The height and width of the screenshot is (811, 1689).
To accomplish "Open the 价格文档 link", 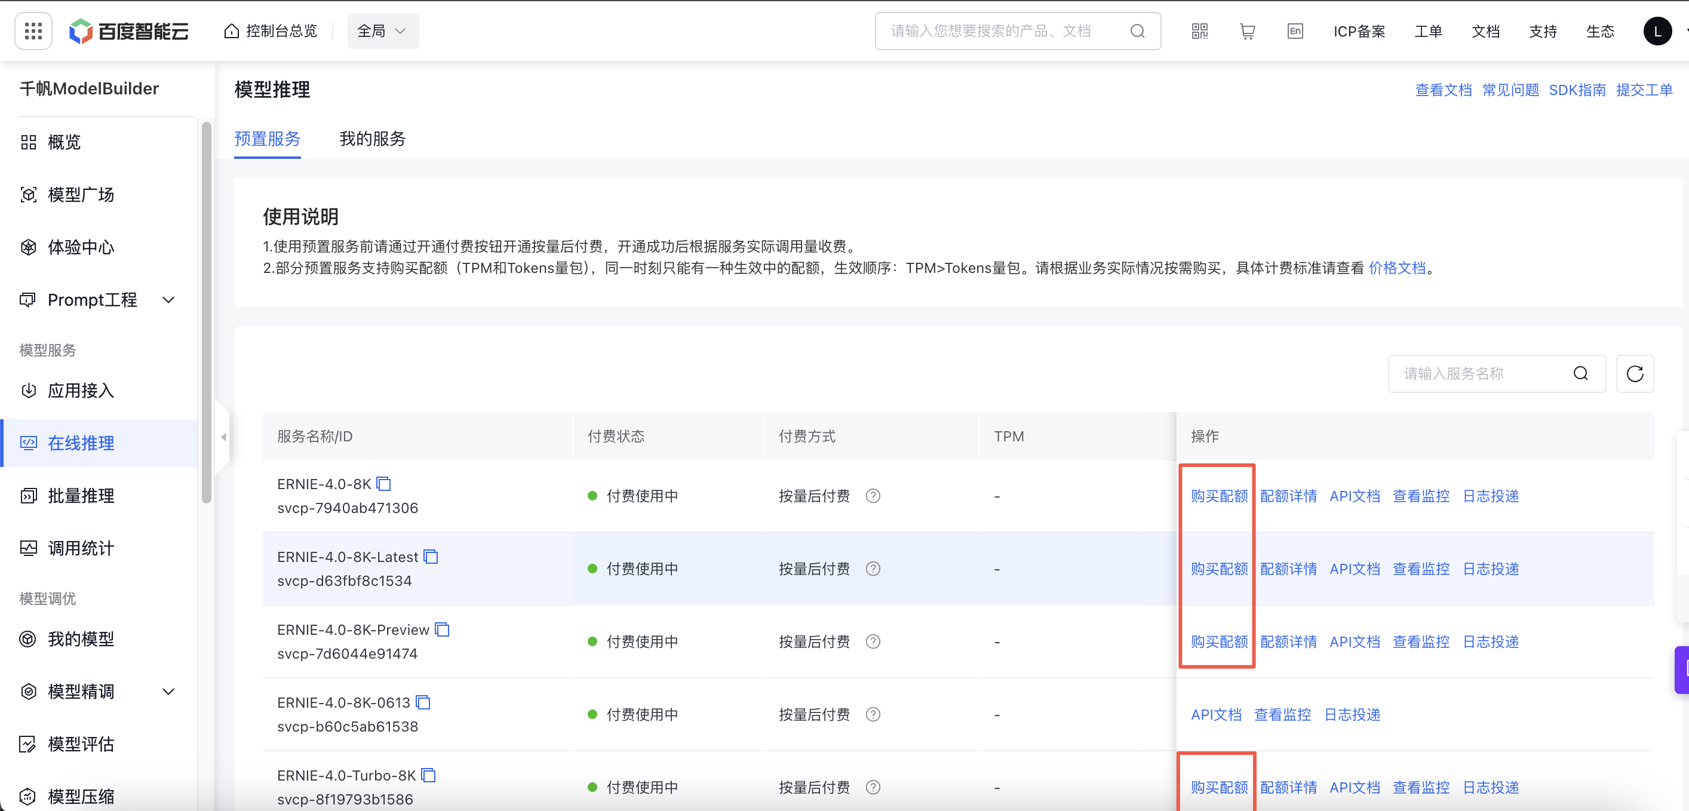I will click(x=1396, y=268).
